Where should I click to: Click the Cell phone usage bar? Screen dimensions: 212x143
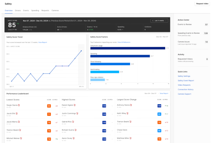(x=127, y=48)
